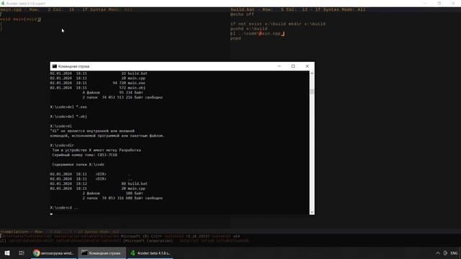
Task: Click the console scrollbar thumb
Action: [312, 91]
